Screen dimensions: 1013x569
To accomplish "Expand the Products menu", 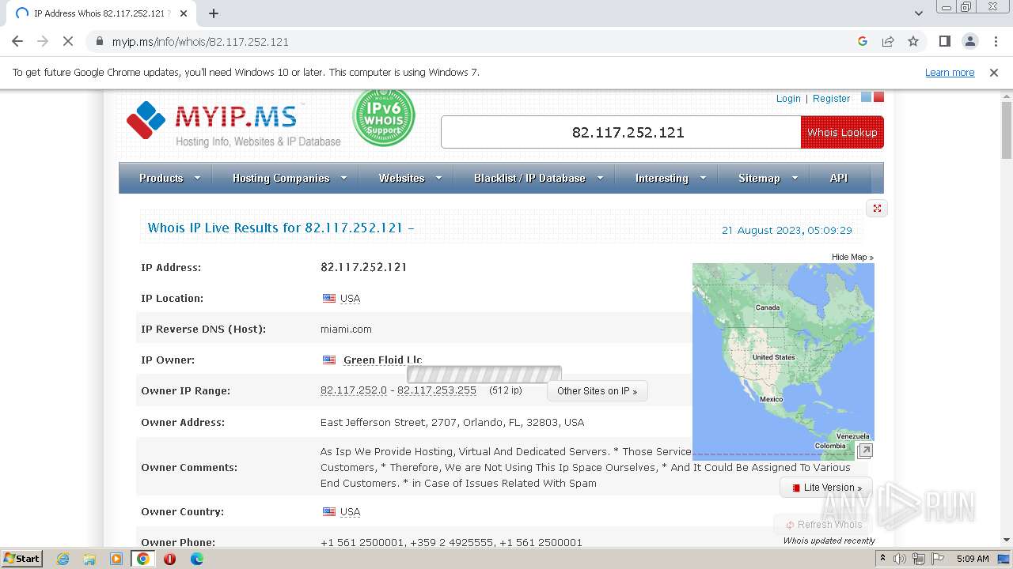I will [169, 179].
